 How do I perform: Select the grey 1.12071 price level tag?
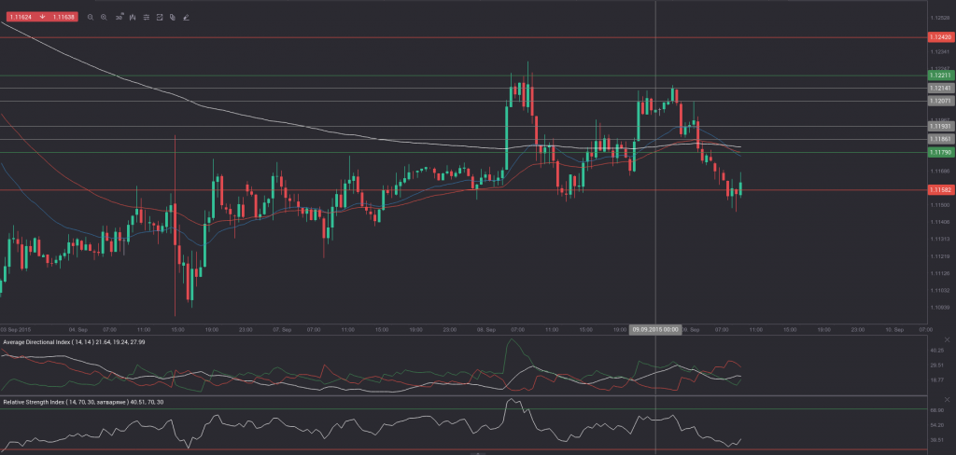[940, 100]
